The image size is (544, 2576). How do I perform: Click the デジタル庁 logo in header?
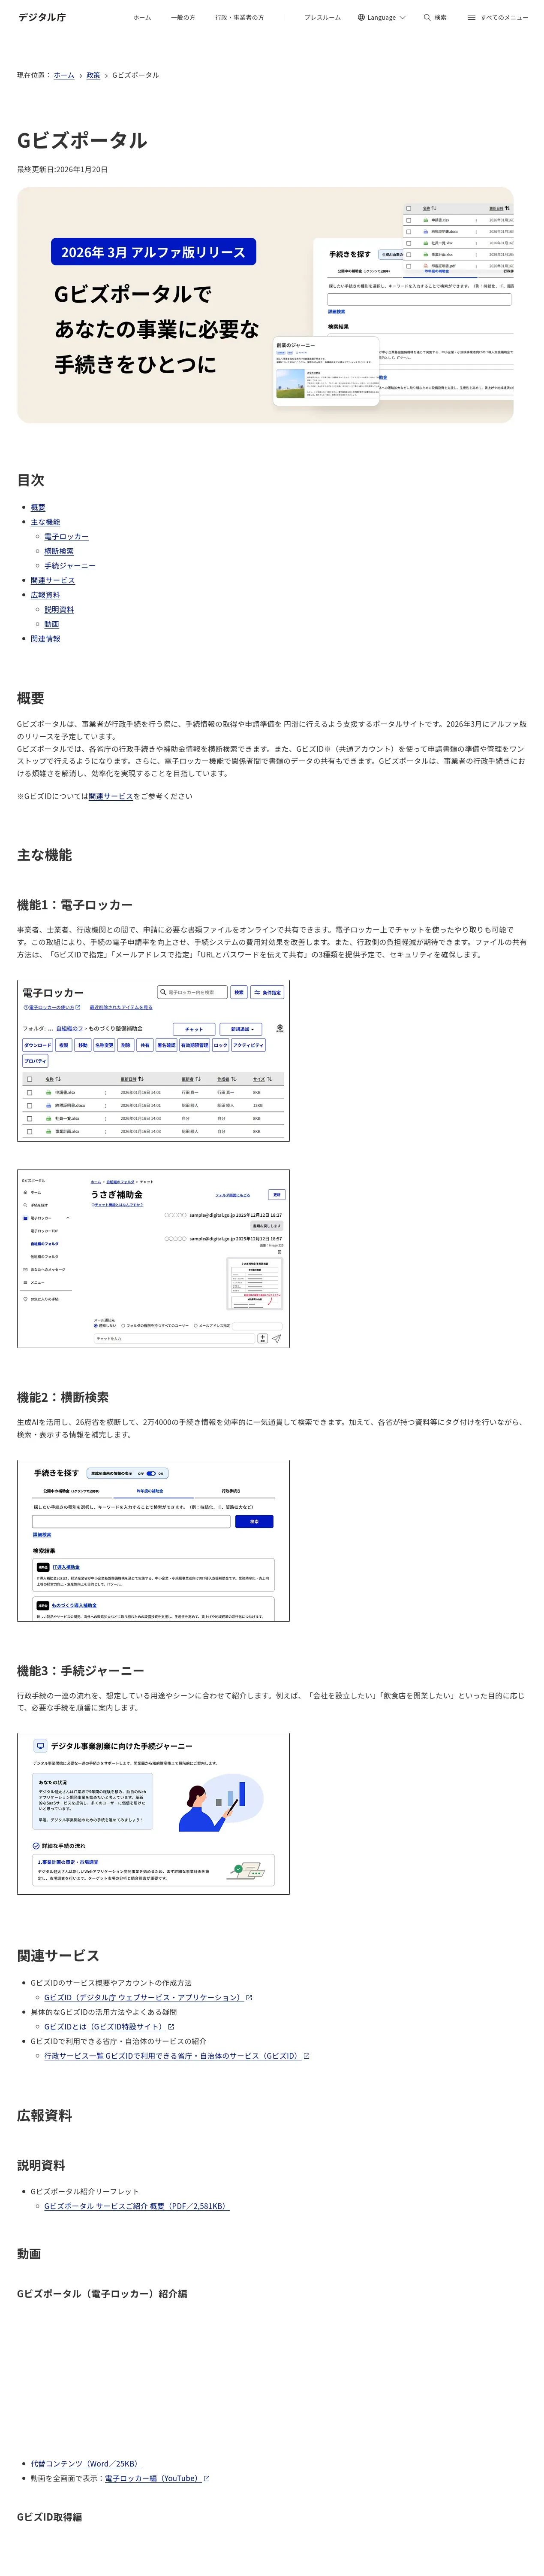[42, 17]
